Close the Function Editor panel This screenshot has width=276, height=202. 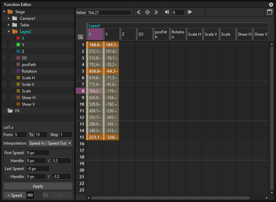pyautogui.click(x=271, y=5)
